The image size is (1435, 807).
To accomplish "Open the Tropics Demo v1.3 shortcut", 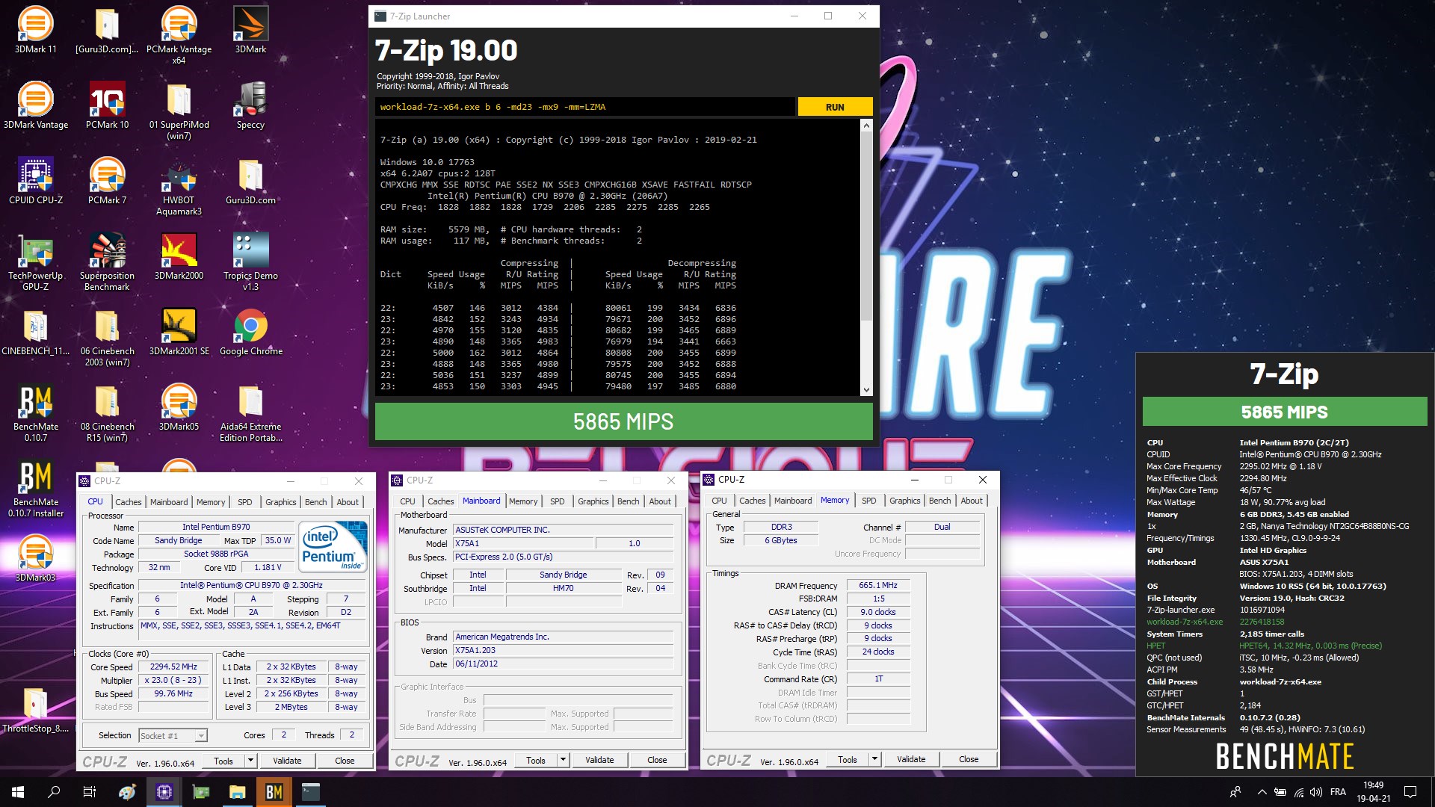I will pyautogui.click(x=250, y=262).
